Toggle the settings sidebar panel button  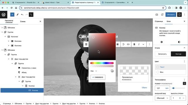tap(179, 15)
